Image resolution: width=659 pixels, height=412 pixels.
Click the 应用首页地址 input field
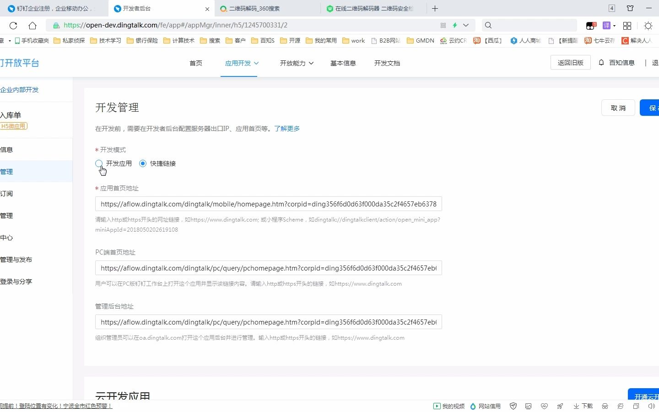268,204
